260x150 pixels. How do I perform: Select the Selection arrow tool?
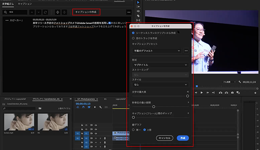pyautogui.click(x=138, y=2)
